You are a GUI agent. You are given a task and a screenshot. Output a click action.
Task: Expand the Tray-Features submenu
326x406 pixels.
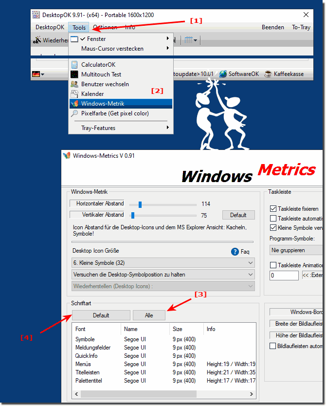pos(168,128)
